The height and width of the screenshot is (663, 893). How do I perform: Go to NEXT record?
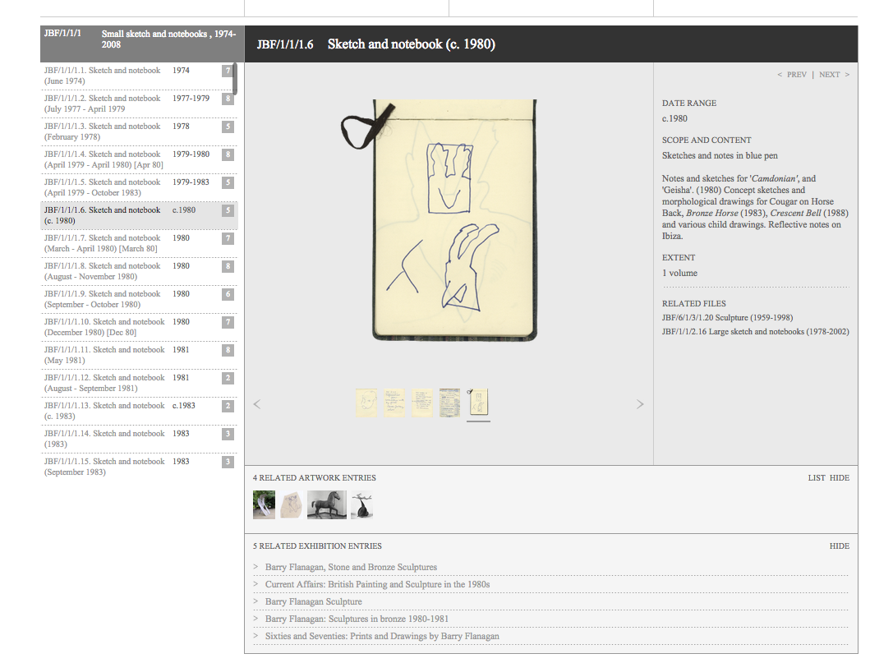[x=834, y=75]
